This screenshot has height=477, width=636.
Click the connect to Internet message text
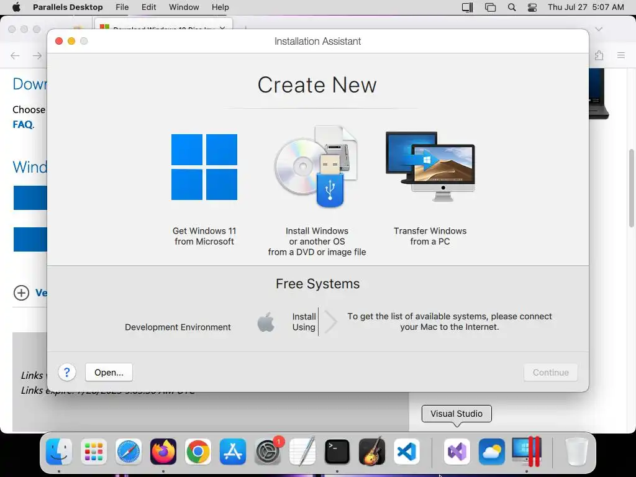[450, 322]
